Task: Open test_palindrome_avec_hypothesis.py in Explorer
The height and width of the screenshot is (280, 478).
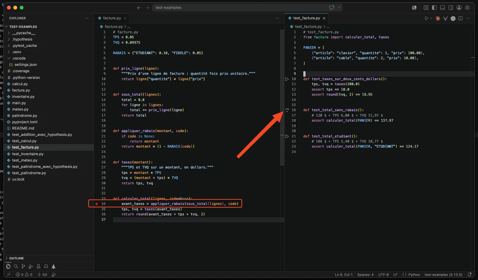Action: [x=49, y=167]
